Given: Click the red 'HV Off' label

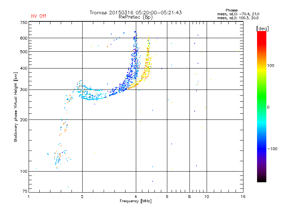Looking at the screenshot, I should point(39,16).
